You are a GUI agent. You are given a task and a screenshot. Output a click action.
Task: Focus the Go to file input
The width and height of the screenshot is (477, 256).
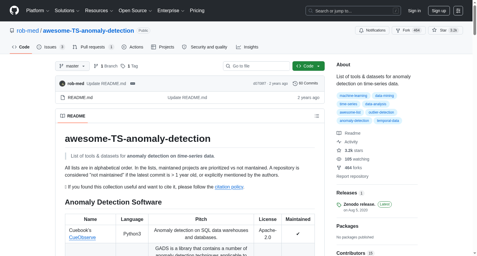[x=256, y=66]
